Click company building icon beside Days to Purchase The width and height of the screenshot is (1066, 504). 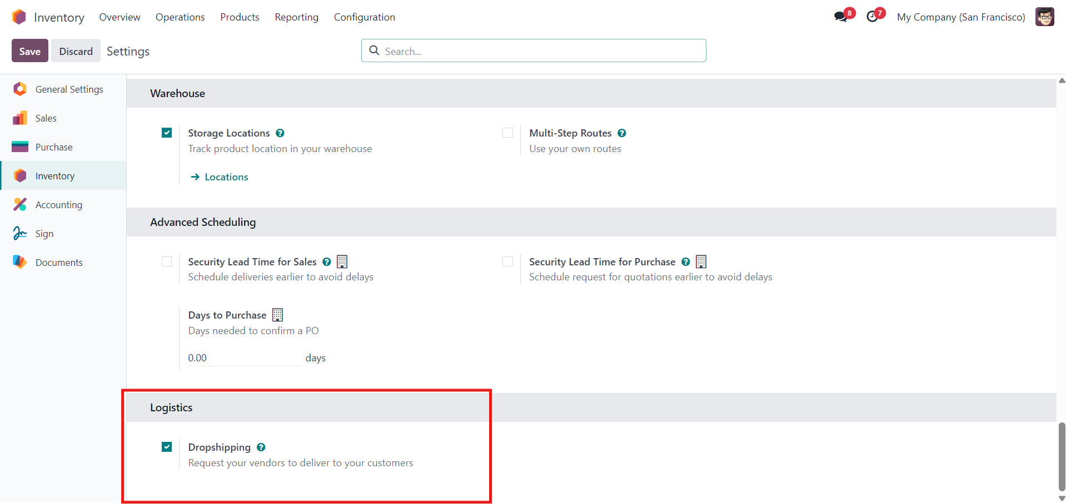(277, 315)
